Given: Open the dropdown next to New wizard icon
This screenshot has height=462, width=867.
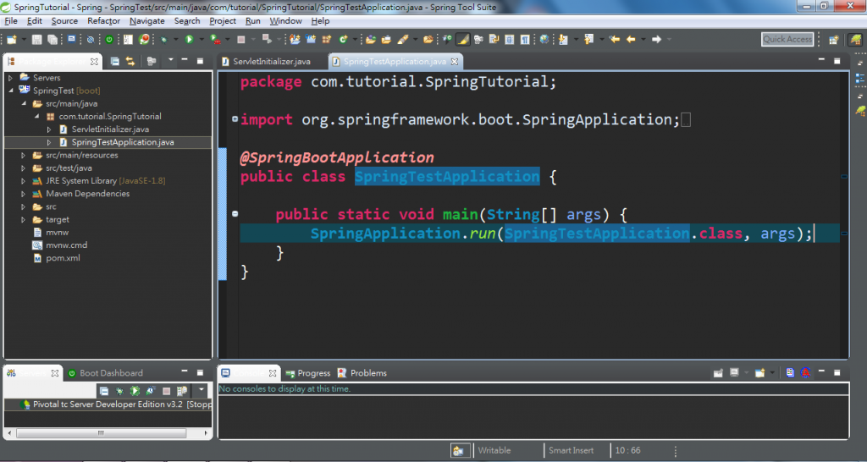Looking at the screenshot, I should click(x=24, y=39).
